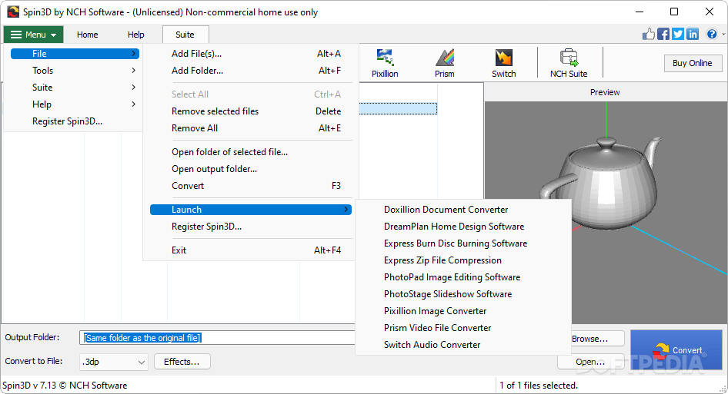The height and width of the screenshot is (394, 728).
Task: Click the 'Spin3D v 7.13 © NCH Software' status text
Action: pyautogui.click(x=65, y=386)
